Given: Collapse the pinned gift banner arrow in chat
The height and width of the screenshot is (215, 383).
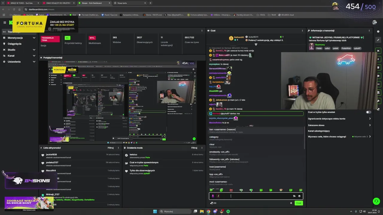Looking at the screenshot, I should (256, 44).
